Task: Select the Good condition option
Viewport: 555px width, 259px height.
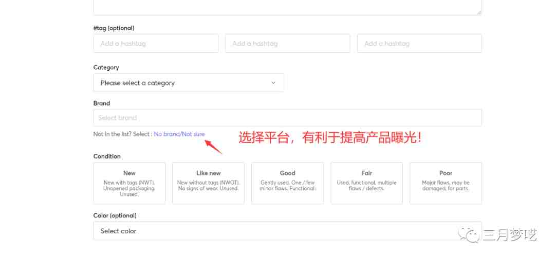Action: [287, 183]
